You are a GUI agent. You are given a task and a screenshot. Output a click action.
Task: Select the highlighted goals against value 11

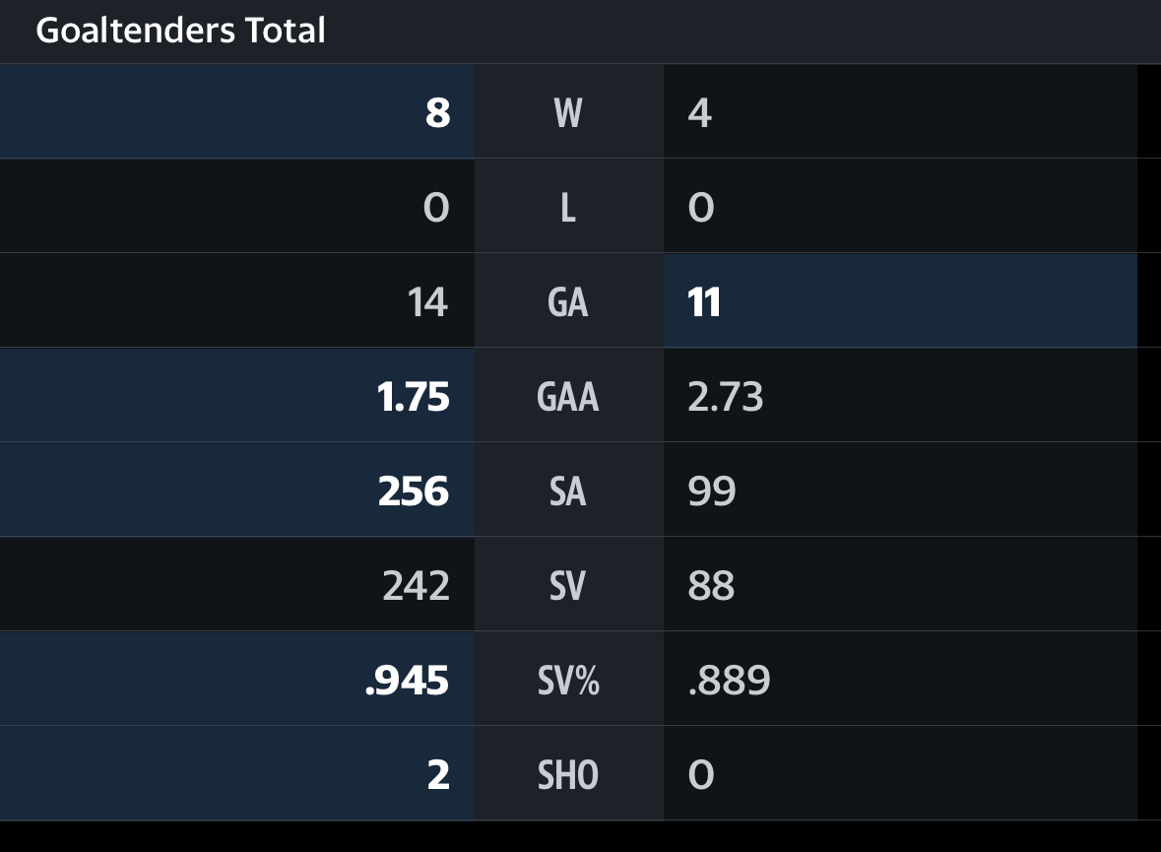[704, 302]
